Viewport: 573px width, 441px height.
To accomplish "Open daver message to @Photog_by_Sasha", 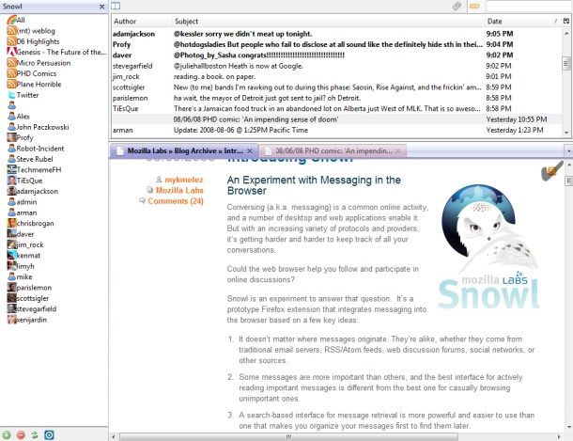I will (336, 55).
